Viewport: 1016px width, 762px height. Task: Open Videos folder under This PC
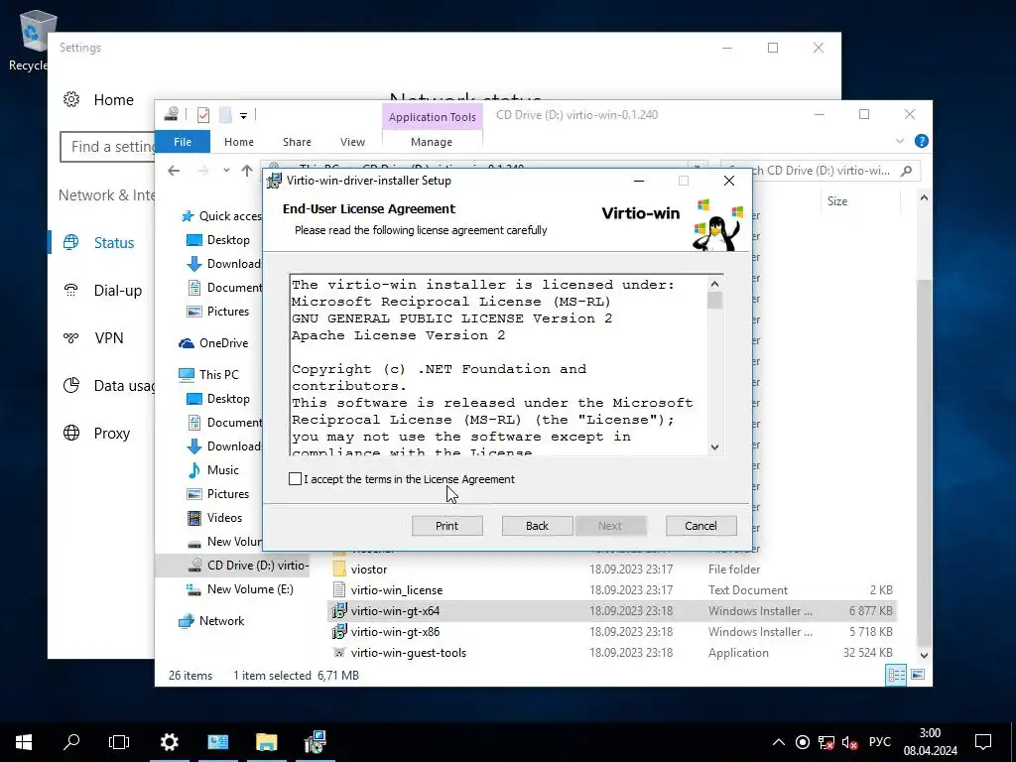click(215, 518)
